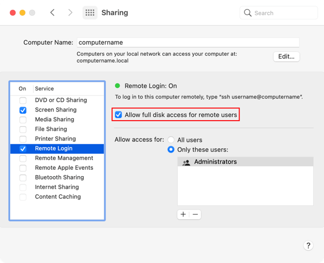
Task: Click the Edit... button
Action: [286, 57]
